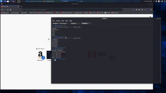Open the Kali applications menu icon

click(1, 1)
